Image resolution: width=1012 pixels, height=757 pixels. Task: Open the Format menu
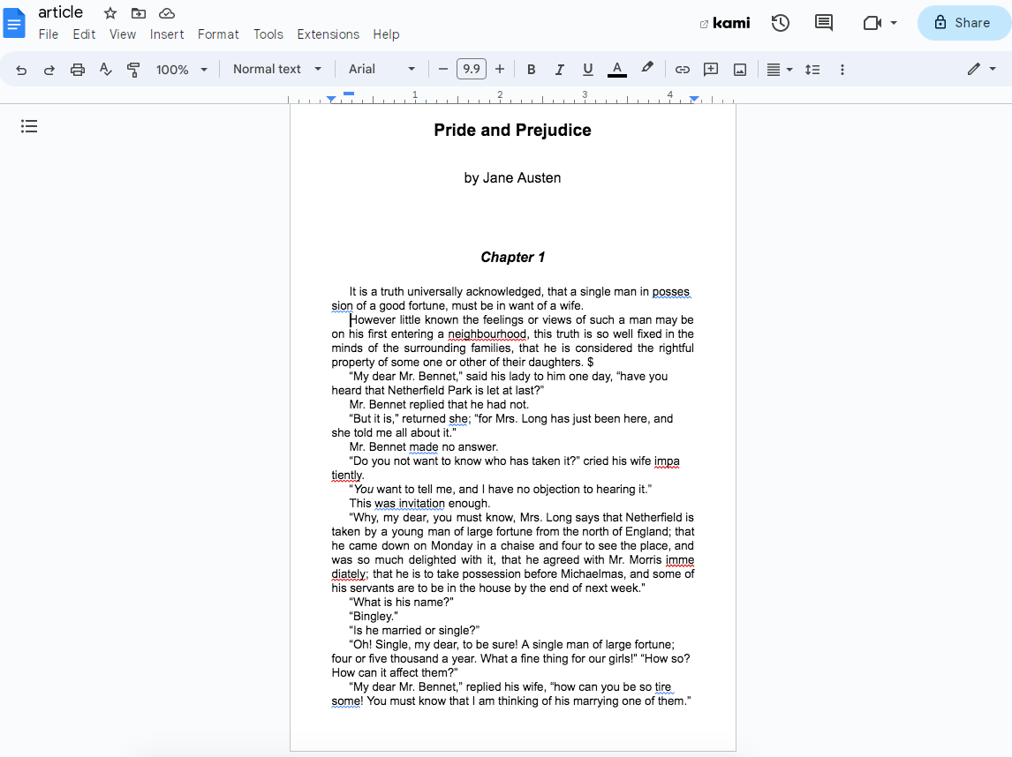pos(218,34)
